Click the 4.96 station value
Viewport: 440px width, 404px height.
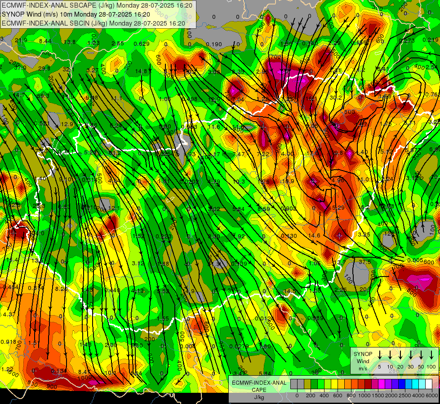coord(338,180)
